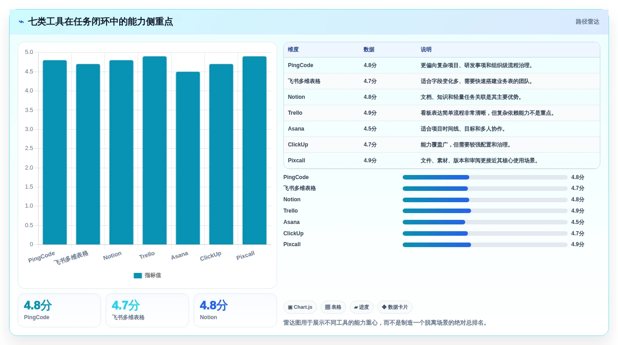Click the lightning icon beside the title
The height and width of the screenshot is (345, 618).
pyautogui.click(x=21, y=22)
